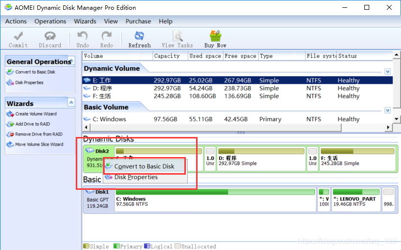Viewport: 401px width, 250px height.
Task: Click the Undo arrow icon
Action: click(x=82, y=36)
